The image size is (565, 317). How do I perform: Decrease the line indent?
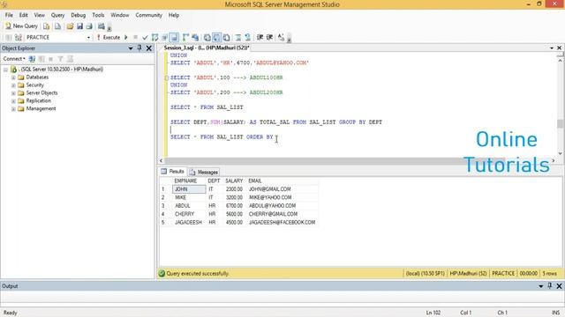click(x=260, y=37)
